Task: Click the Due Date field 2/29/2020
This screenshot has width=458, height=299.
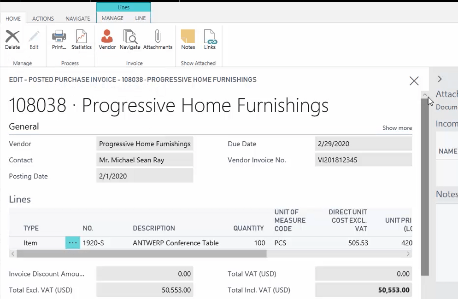Action: pos(364,144)
